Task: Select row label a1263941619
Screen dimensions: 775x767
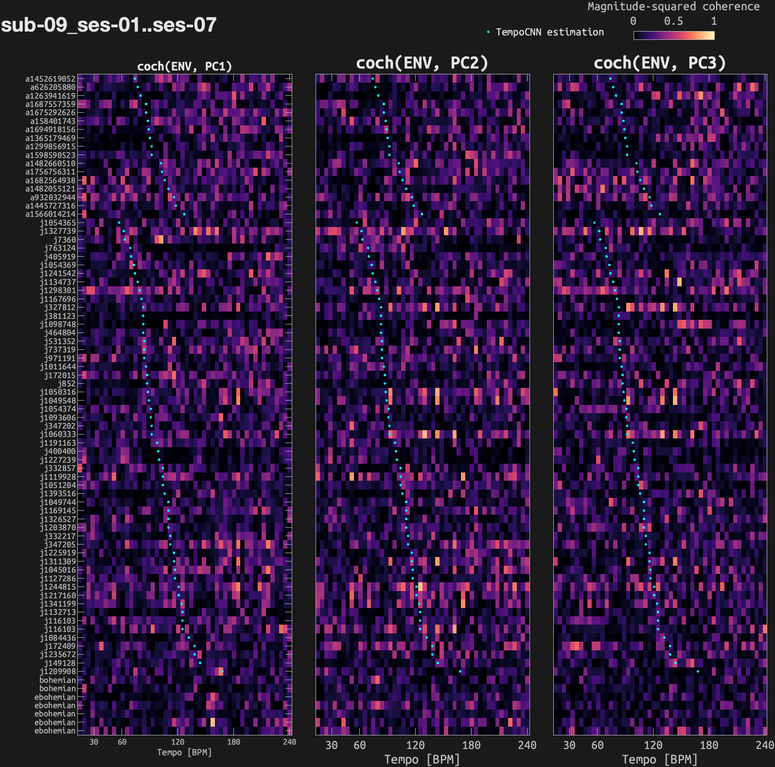Action: point(51,96)
